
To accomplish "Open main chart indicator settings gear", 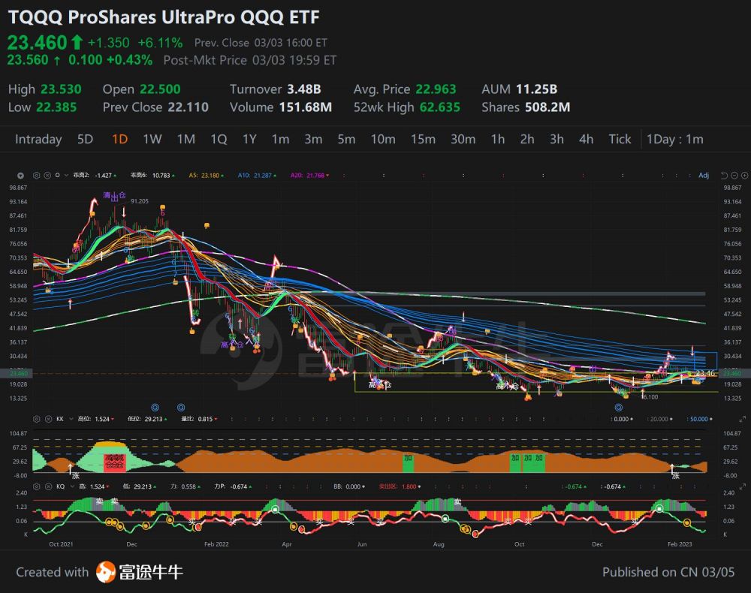I will click(x=38, y=175).
